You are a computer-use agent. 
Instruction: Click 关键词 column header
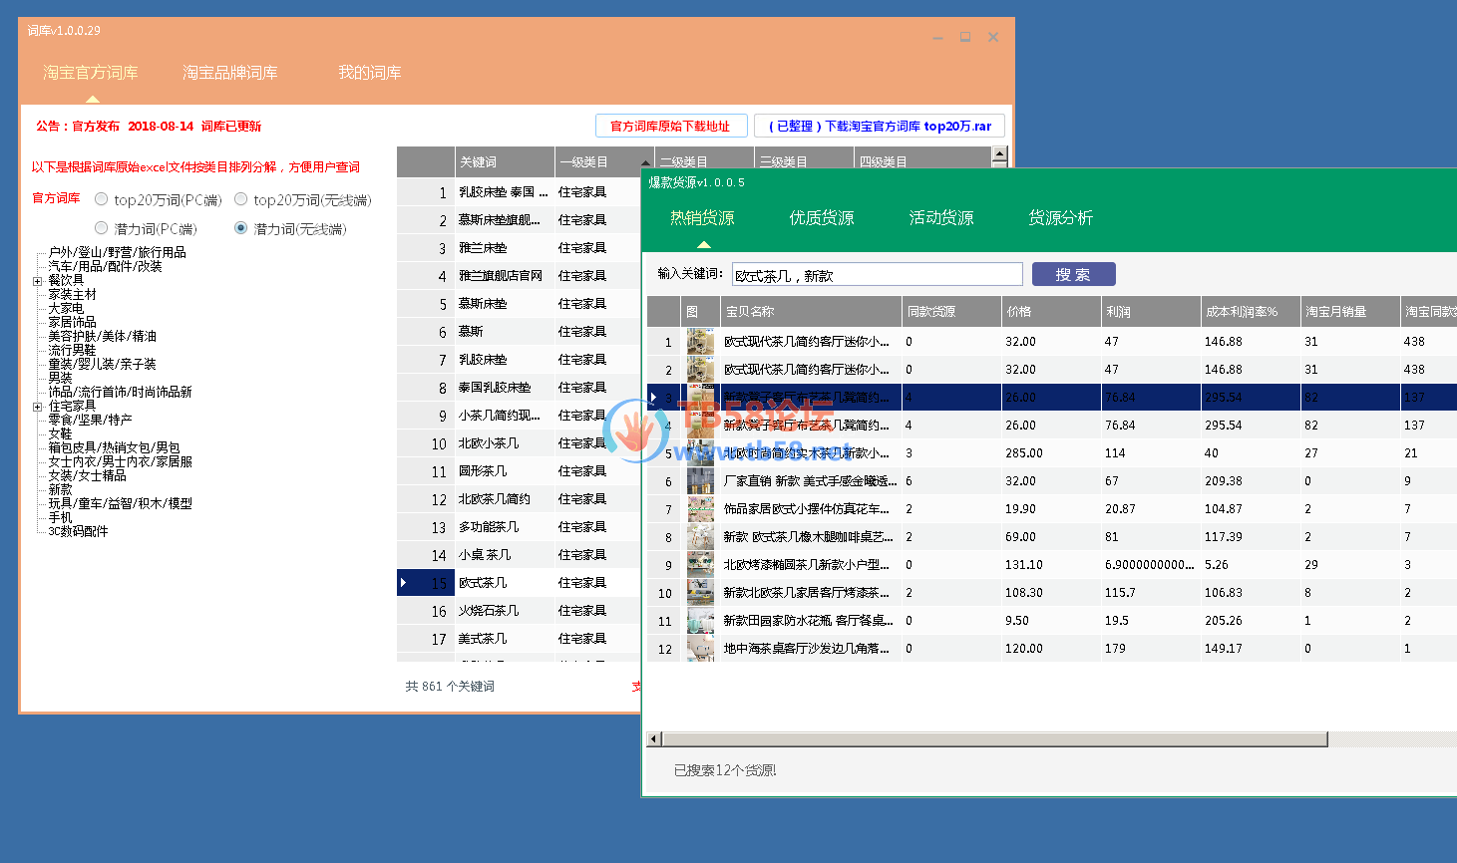pos(505,161)
